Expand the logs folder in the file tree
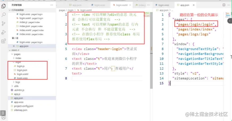 click(x=14, y=82)
